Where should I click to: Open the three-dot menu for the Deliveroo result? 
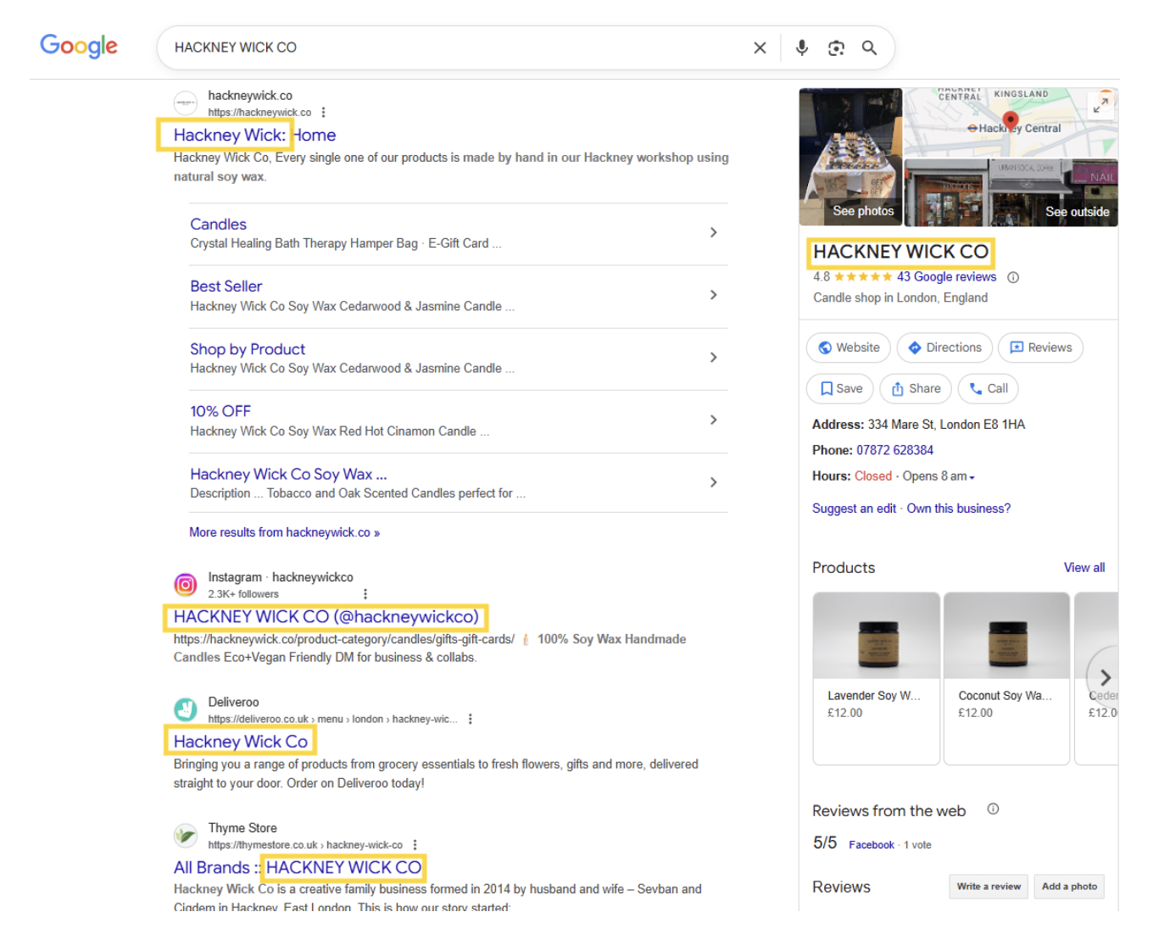tap(470, 719)
